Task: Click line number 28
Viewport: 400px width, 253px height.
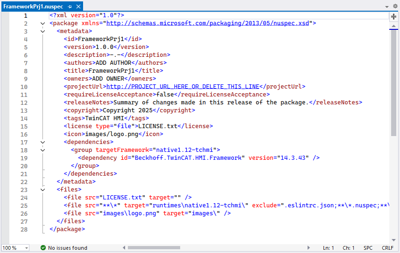Action: (x=24, y=229)
